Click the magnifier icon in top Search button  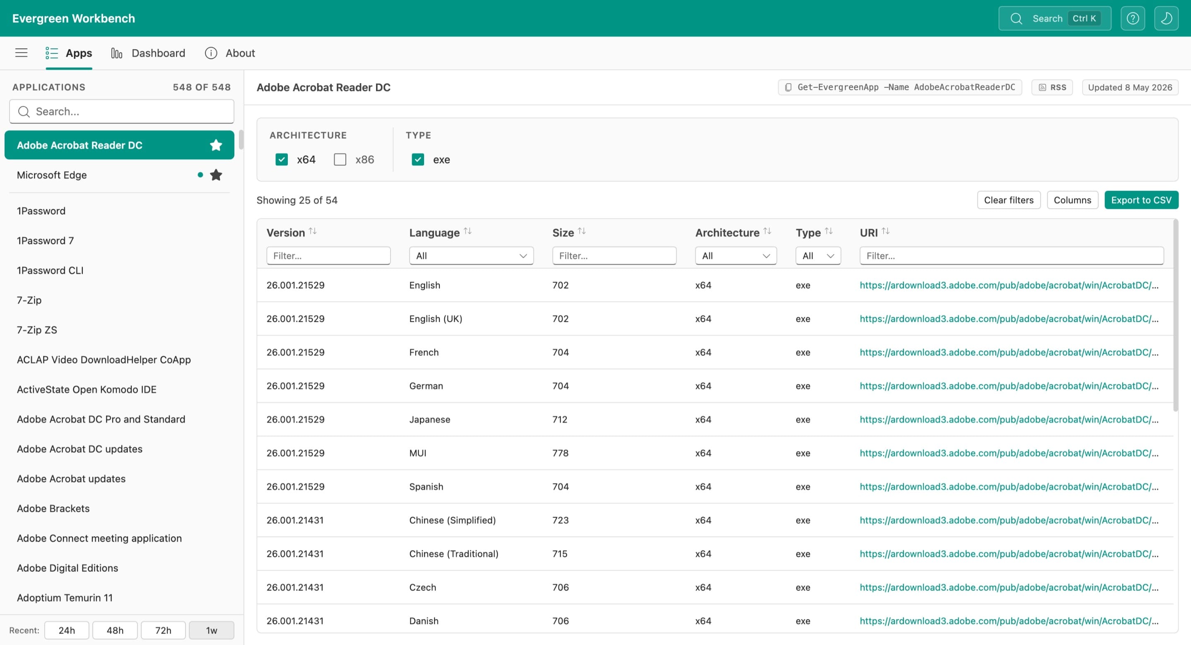[x=1016, y=19]
